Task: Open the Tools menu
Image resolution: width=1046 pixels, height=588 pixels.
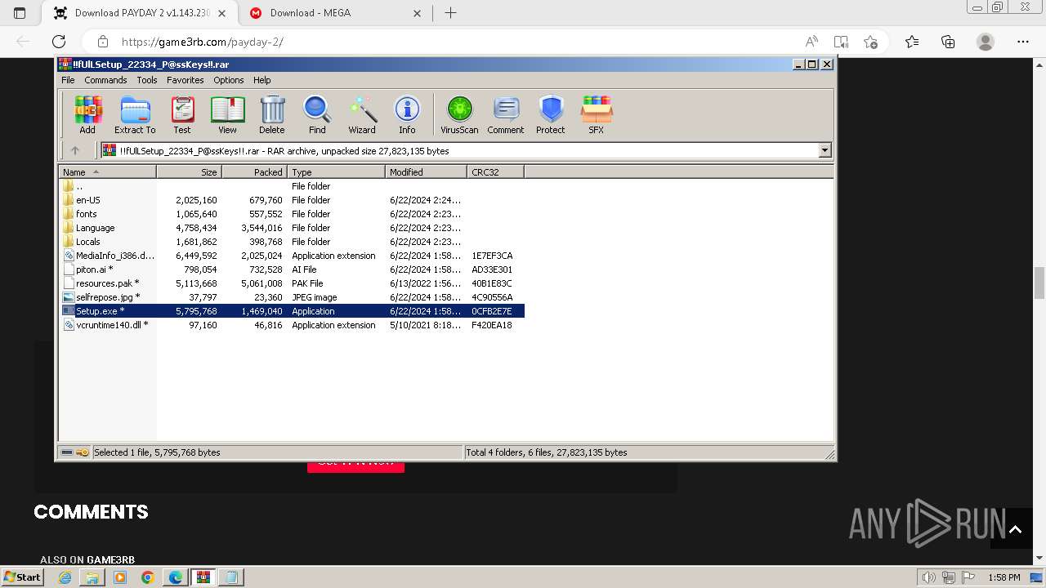Action: coord(147,80)
